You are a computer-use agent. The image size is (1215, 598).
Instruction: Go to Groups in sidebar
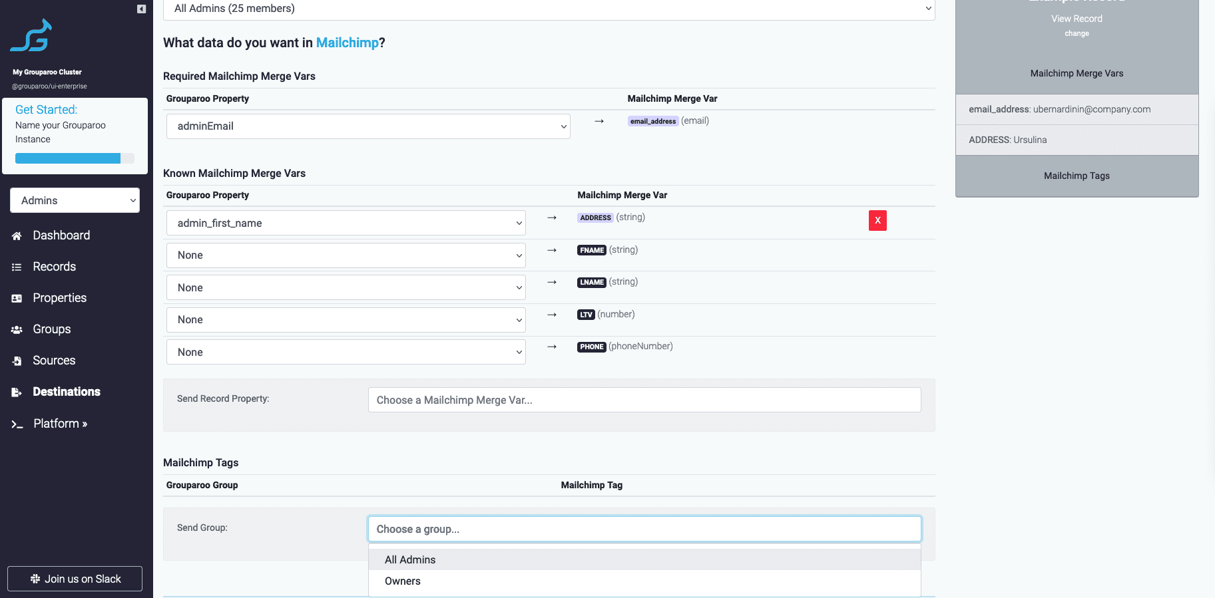click(x=52, y=329)
